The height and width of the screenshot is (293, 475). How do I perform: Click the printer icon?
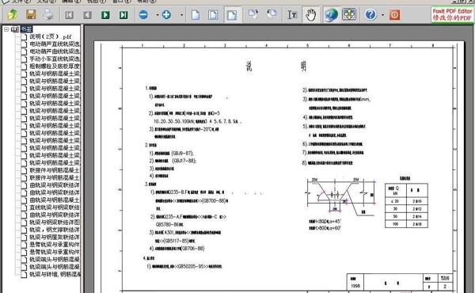click(x=48, y=14)
